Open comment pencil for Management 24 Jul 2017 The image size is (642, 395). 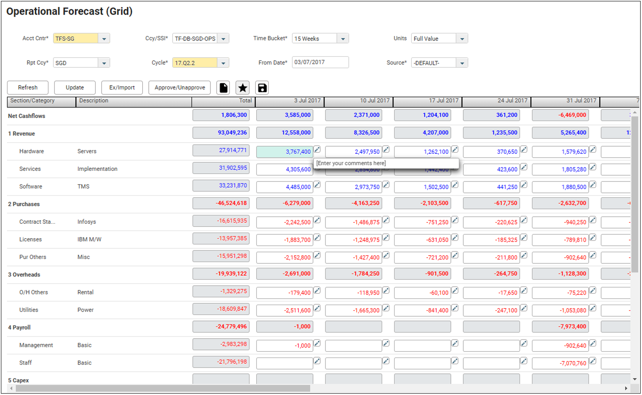[x=524, y=343]
